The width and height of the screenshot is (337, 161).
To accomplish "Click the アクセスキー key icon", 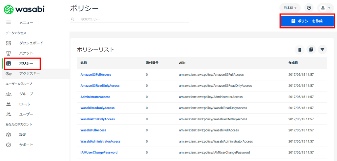I will point(9,74).
